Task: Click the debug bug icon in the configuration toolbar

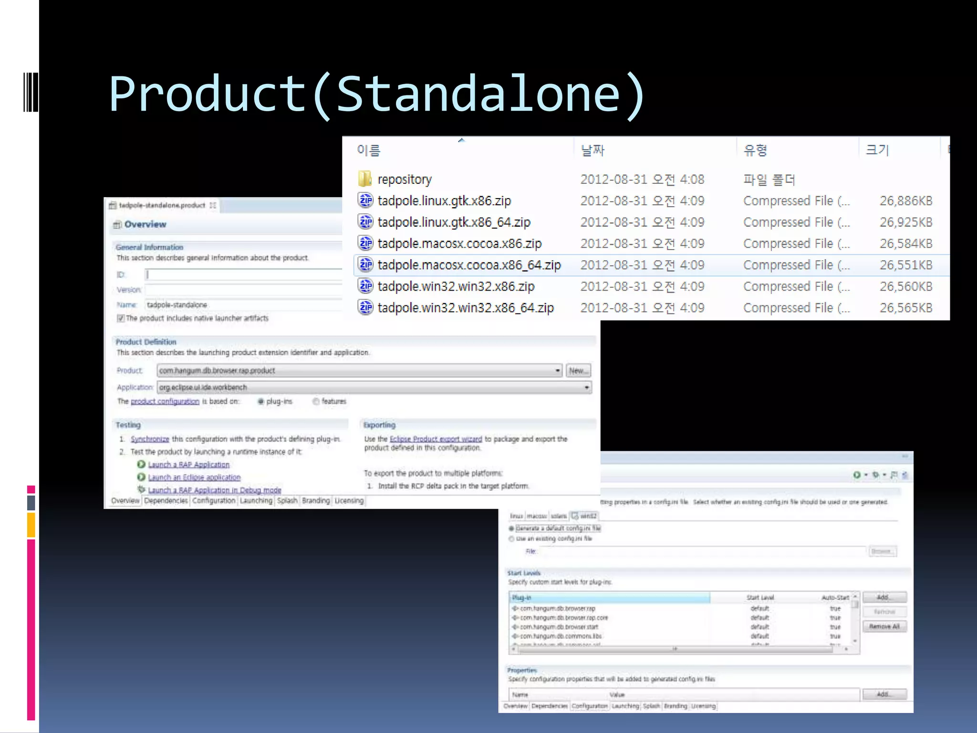Action: 875,475
